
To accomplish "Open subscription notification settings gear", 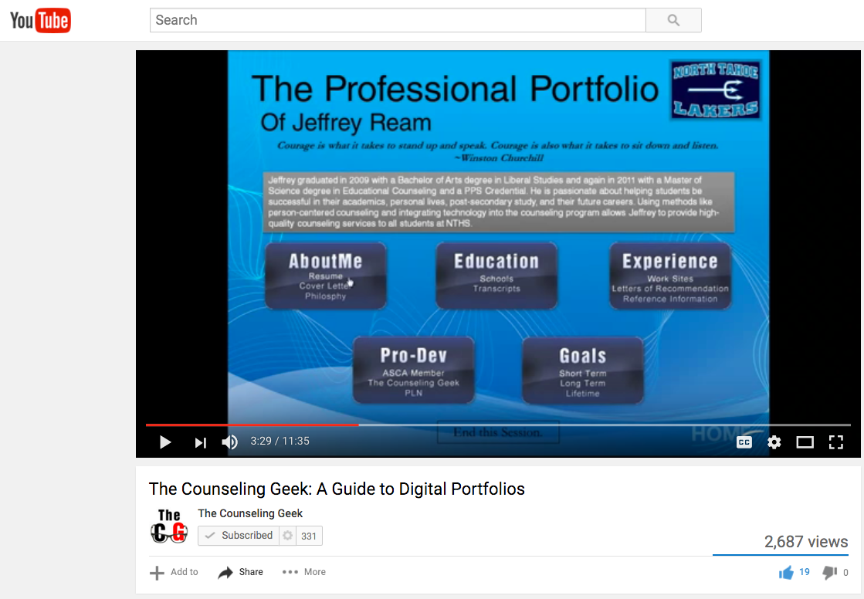I will pyautogui.click(x=288, y=536).
